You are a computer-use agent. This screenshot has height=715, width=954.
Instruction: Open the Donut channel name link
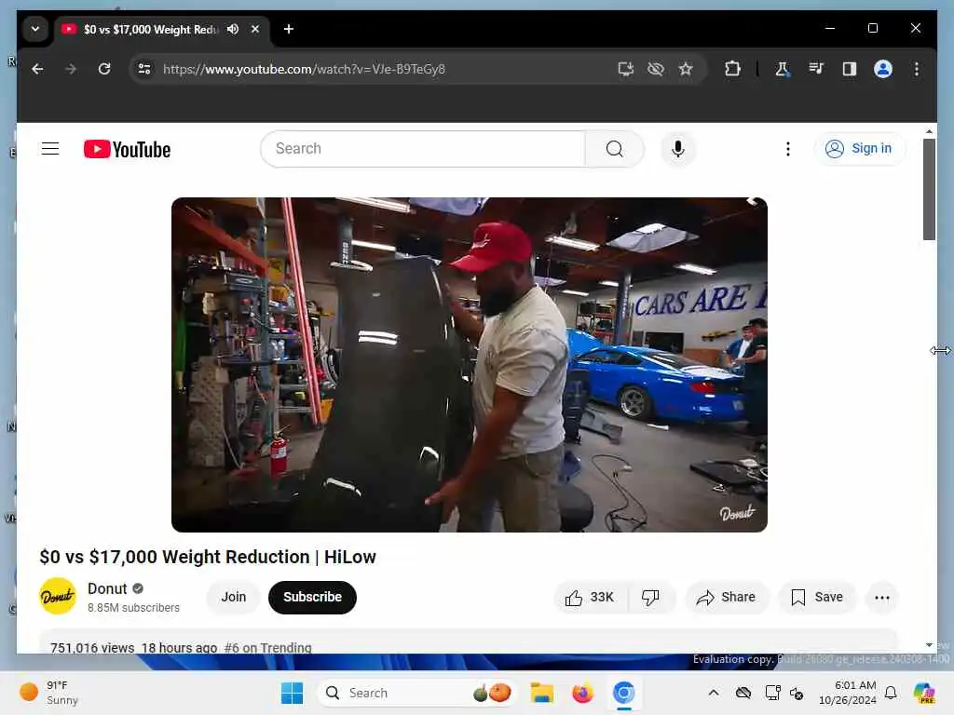(107, 588)
